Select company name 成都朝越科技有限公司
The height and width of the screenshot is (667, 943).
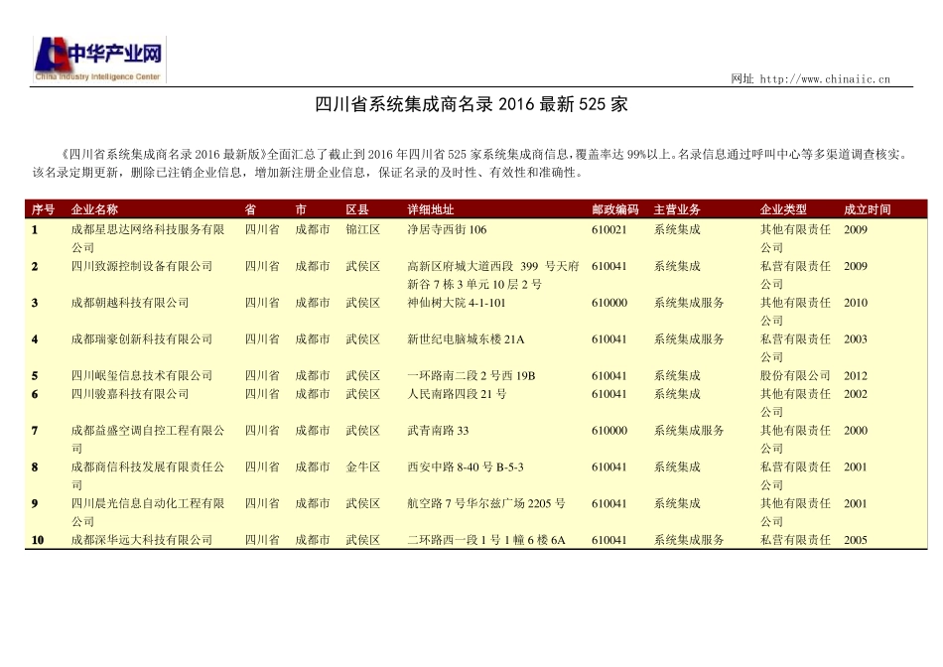coord(130,303)
